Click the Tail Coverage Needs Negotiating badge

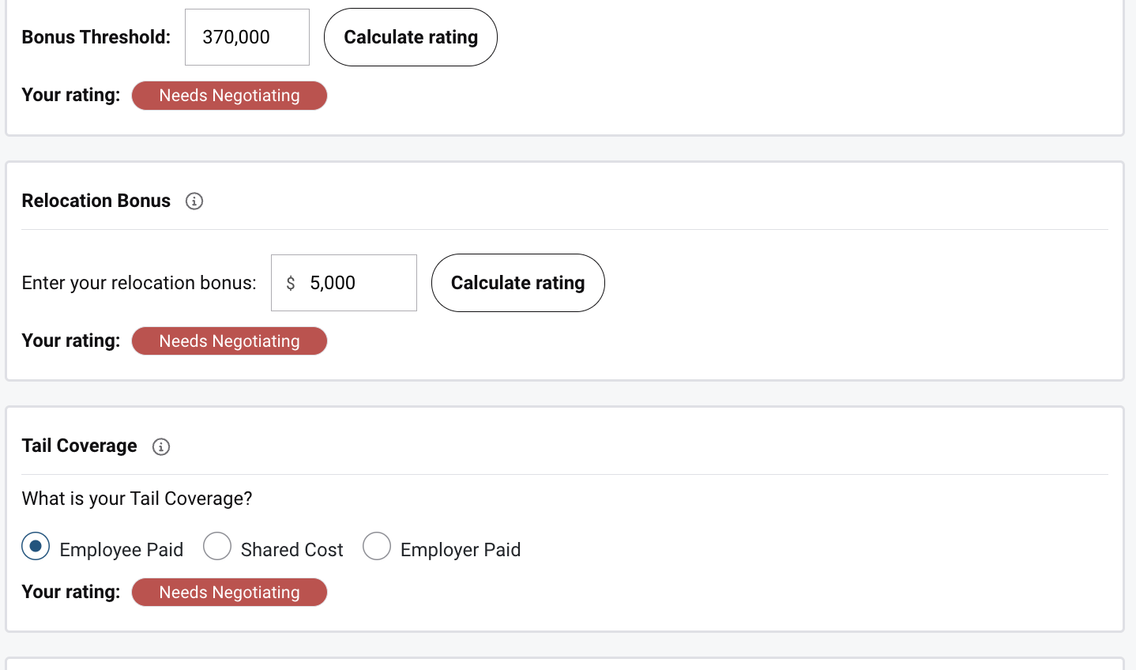[229, 593]
